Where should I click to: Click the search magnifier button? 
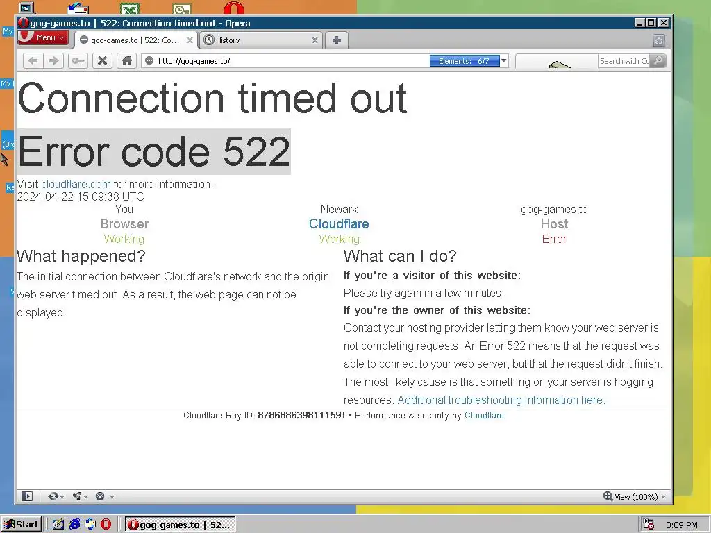click(658, 61)
